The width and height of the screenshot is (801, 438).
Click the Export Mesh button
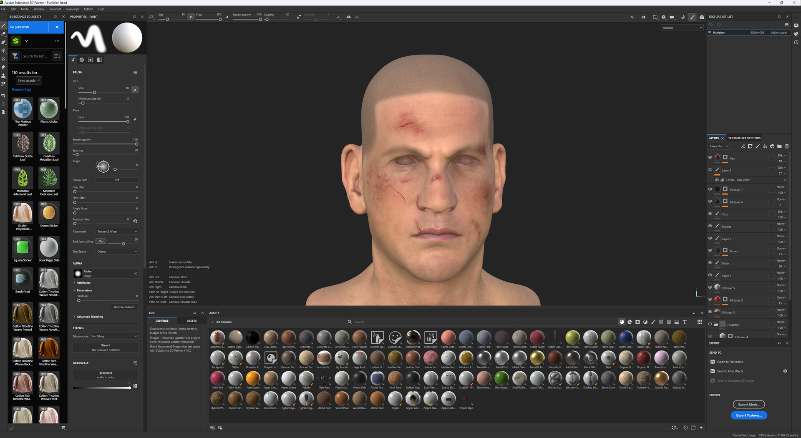[x=749, y=405]
